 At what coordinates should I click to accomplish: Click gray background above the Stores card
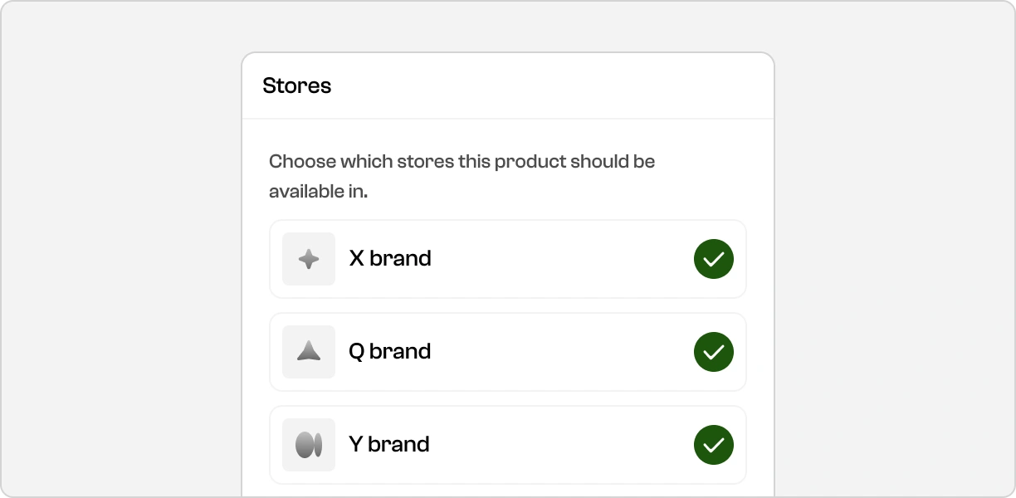(508, 27)
